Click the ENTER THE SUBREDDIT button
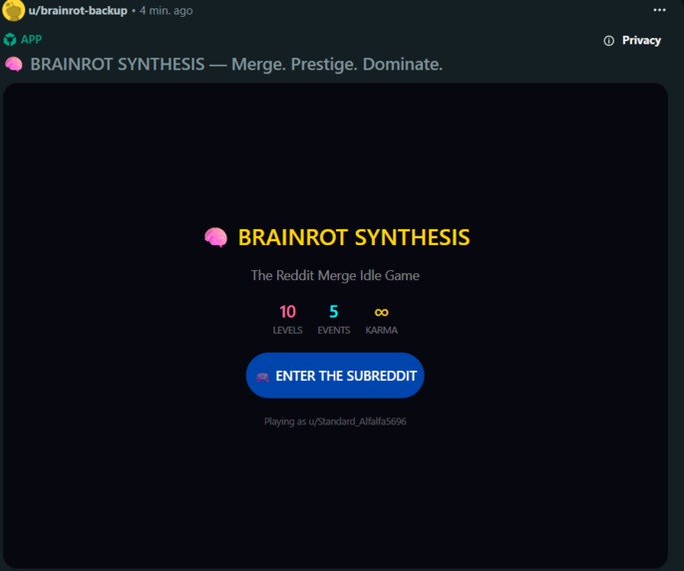684x571 pixels. 335,376
